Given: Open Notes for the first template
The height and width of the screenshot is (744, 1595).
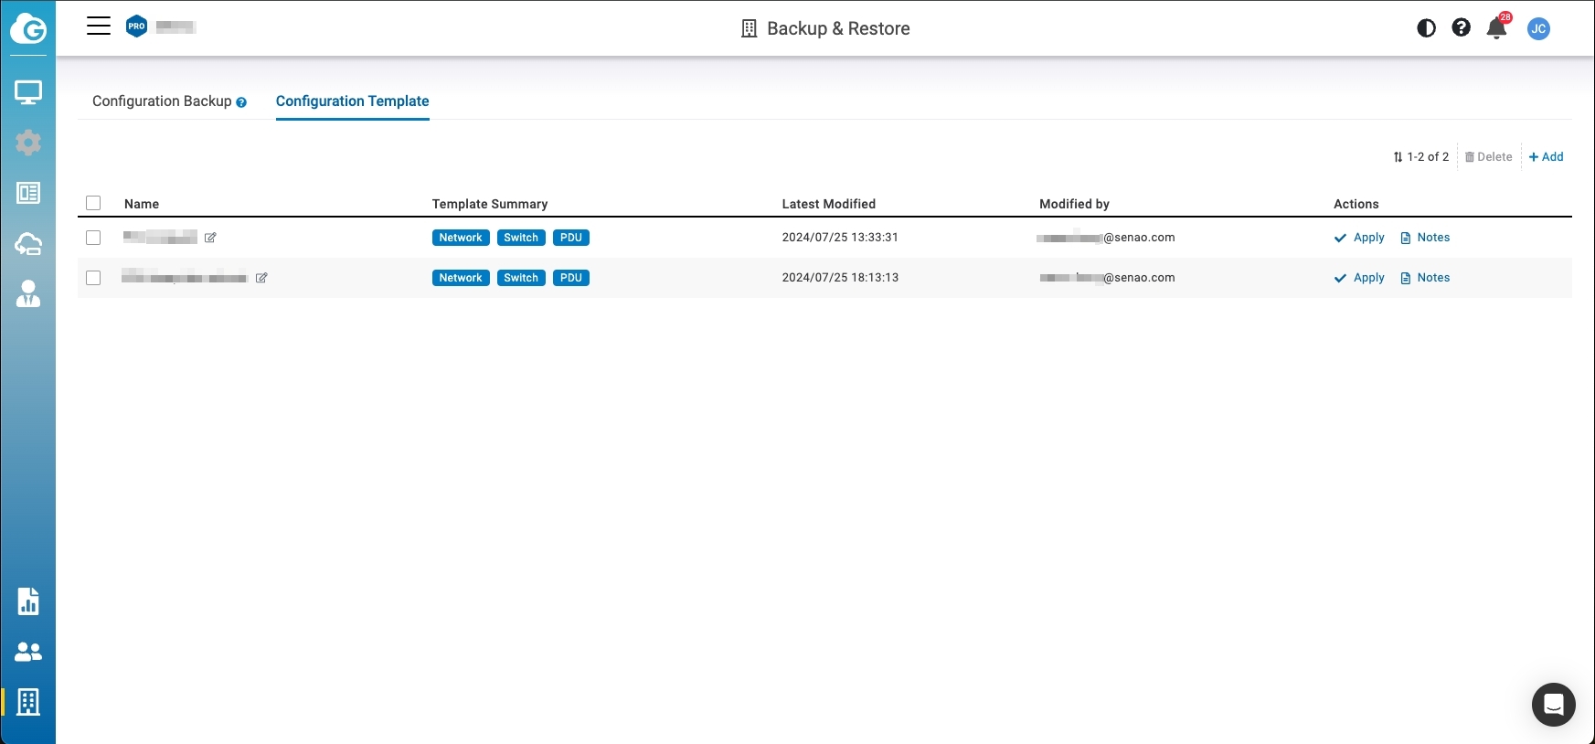Looking at the screenshot, I should [x=1425, y=238].
